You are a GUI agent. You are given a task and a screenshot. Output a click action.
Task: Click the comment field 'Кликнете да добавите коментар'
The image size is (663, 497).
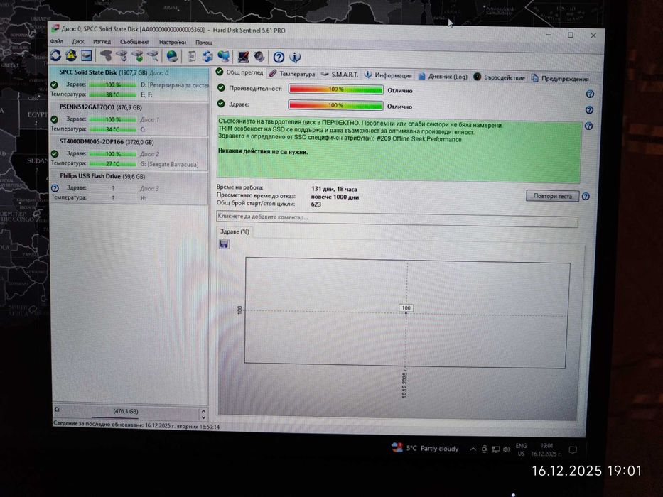pyautogui.click(x=397, y=218)
